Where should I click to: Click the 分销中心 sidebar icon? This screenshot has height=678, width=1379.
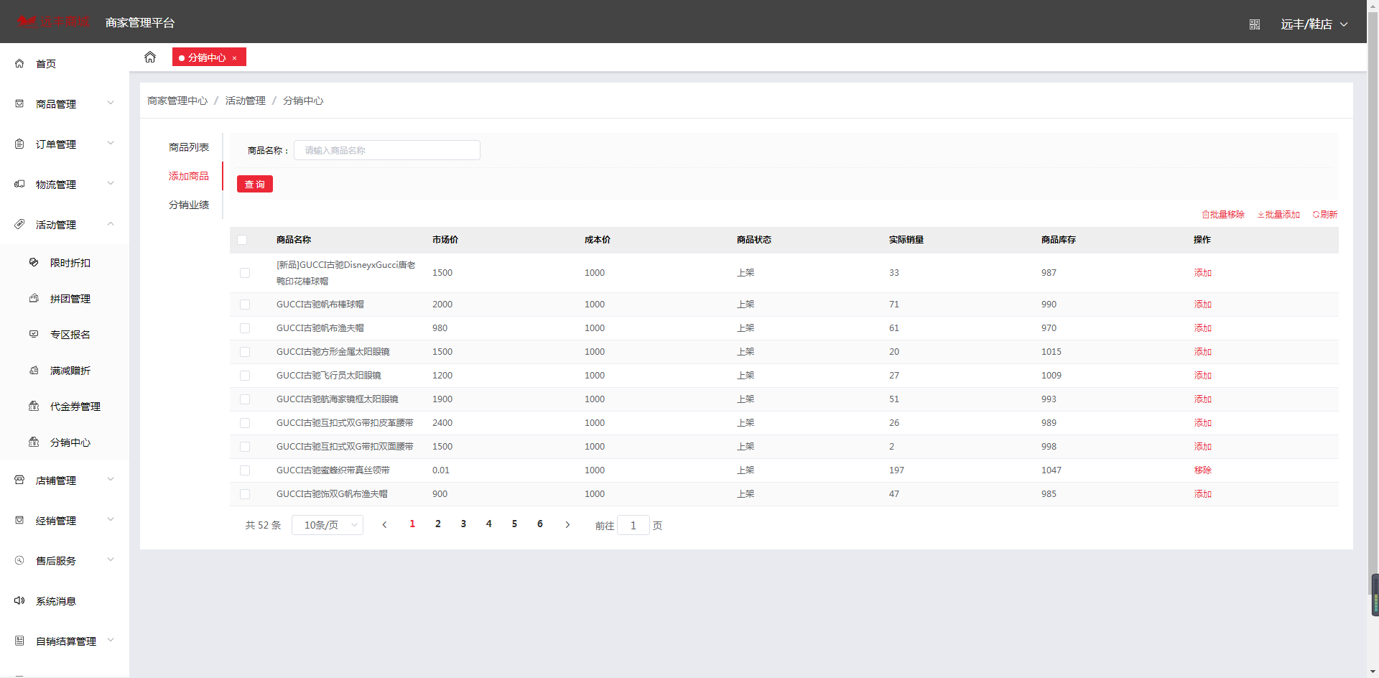pyautogui.click(x=34, y=442)
